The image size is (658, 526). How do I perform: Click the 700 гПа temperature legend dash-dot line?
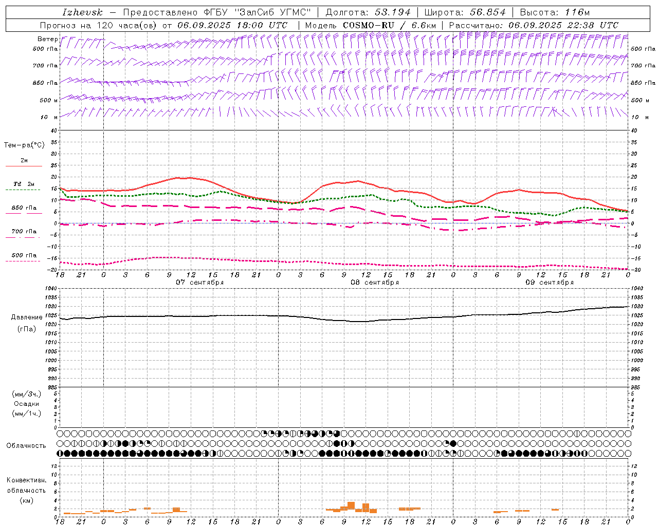23,237
